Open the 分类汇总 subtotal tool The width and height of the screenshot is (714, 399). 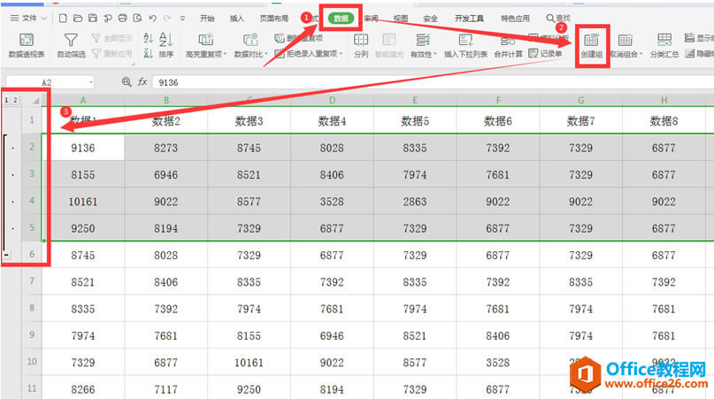click(x=664, y=44)
